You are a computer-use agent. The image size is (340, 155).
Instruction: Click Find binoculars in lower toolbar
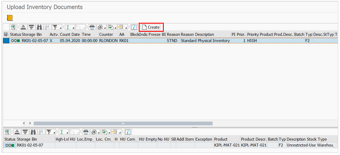pos(34,132)
